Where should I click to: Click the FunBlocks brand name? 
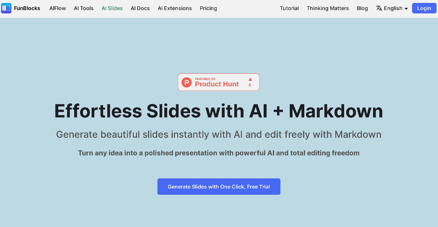27,8
